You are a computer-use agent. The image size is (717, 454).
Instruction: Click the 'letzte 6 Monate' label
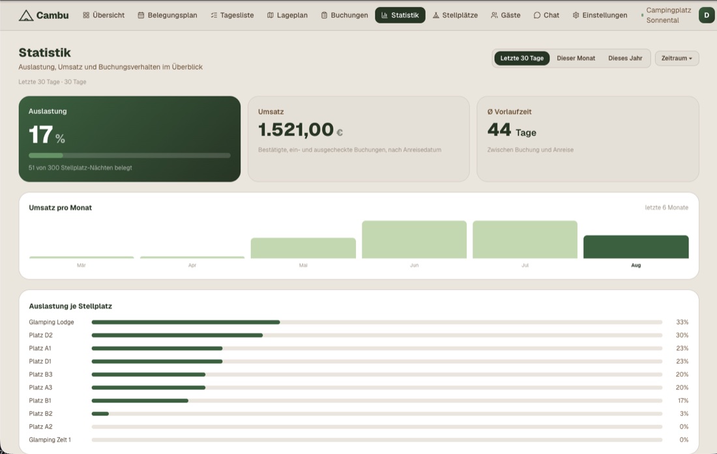[x=666, y=207]
